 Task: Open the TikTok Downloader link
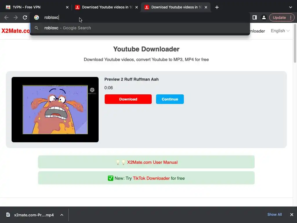pyautogui.click(x=151, y=178)
